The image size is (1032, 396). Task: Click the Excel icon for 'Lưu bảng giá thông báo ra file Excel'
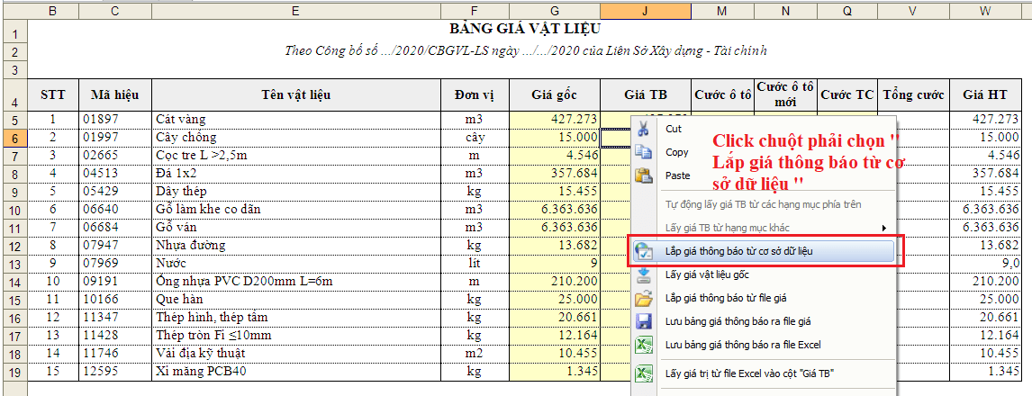point(643,345)
